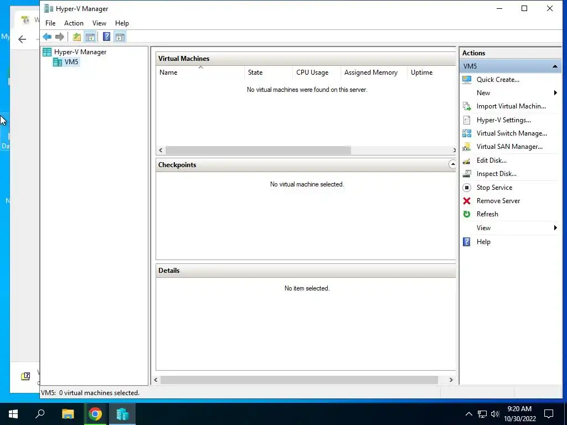Open File Explorer from the taskbar
Image resolution: width=567 pixels, height=425 pixels.
[x=68, y=414]
